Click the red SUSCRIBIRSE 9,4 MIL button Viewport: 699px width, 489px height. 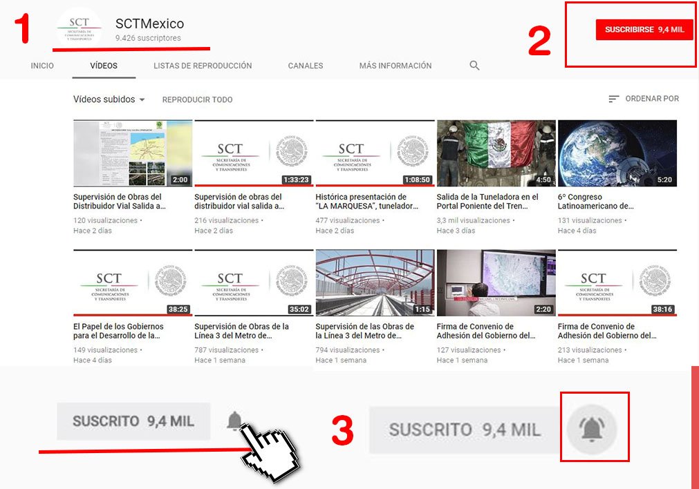644,30
